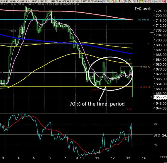Click the 1644.00 price axis label
167x163 pixels.
coord(160,108)
